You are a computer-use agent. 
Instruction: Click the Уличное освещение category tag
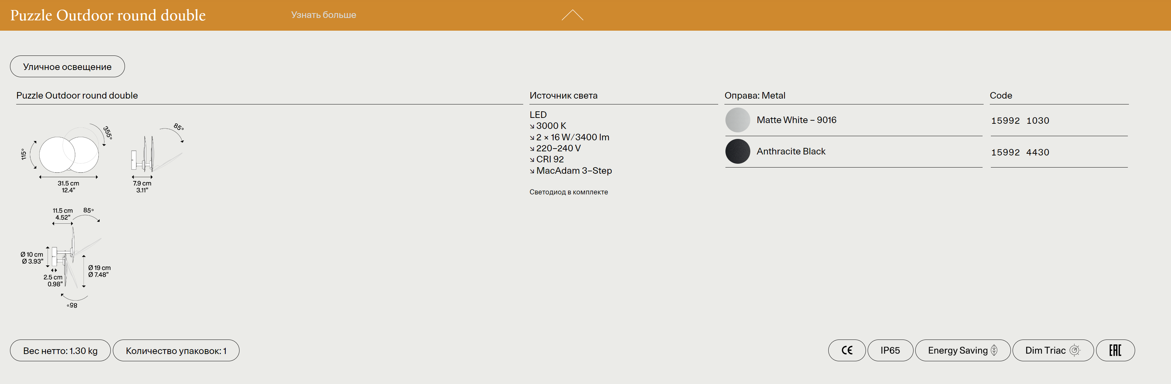67,67
